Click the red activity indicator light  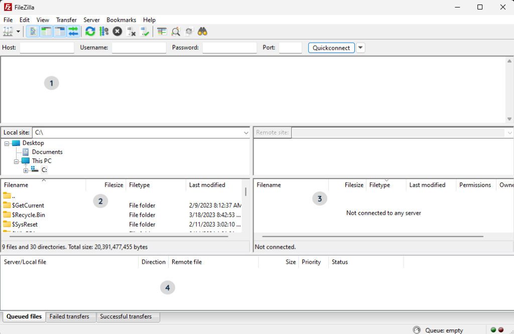tap(500, 330)
